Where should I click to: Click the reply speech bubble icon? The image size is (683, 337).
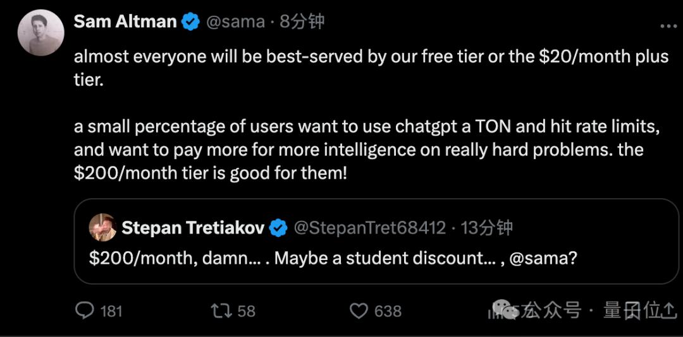pyautogui.click(x=85, y=310)
